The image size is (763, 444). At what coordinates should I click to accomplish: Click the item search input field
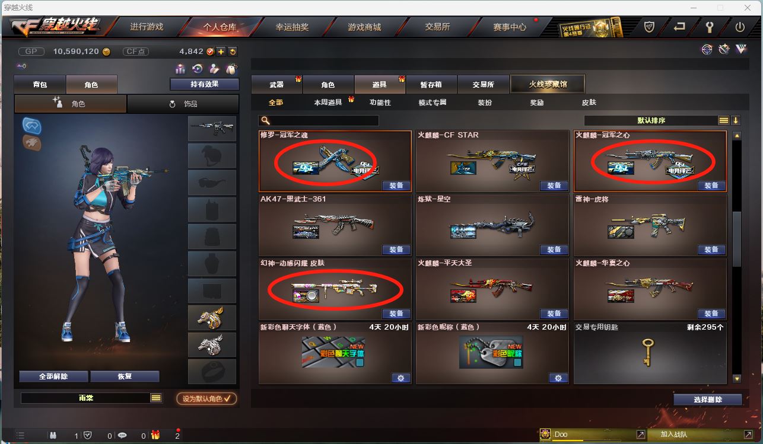pyautogui.click(x=319, y=120)
